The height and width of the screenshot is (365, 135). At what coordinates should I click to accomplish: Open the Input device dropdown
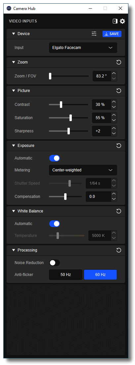[x=83, y=48]
